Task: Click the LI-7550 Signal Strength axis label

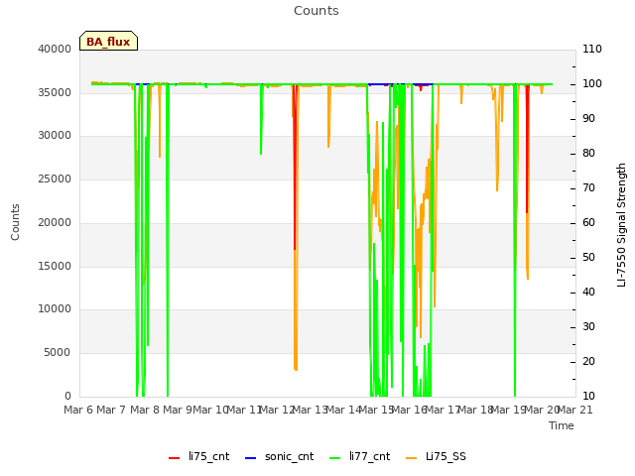Action: (x=622, y=225)
